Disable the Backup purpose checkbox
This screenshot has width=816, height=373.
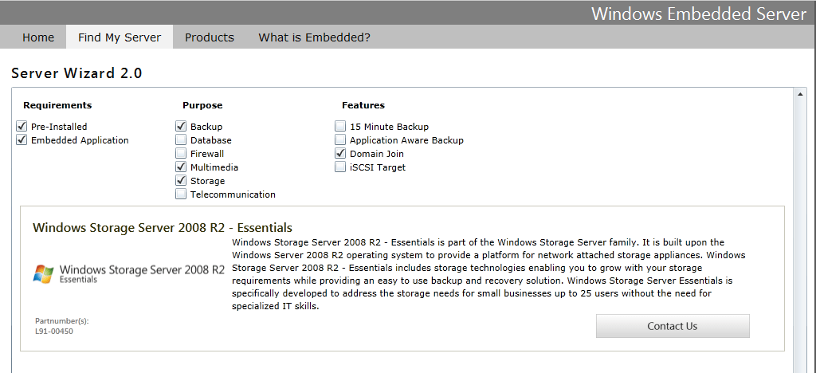pos(181,127)
